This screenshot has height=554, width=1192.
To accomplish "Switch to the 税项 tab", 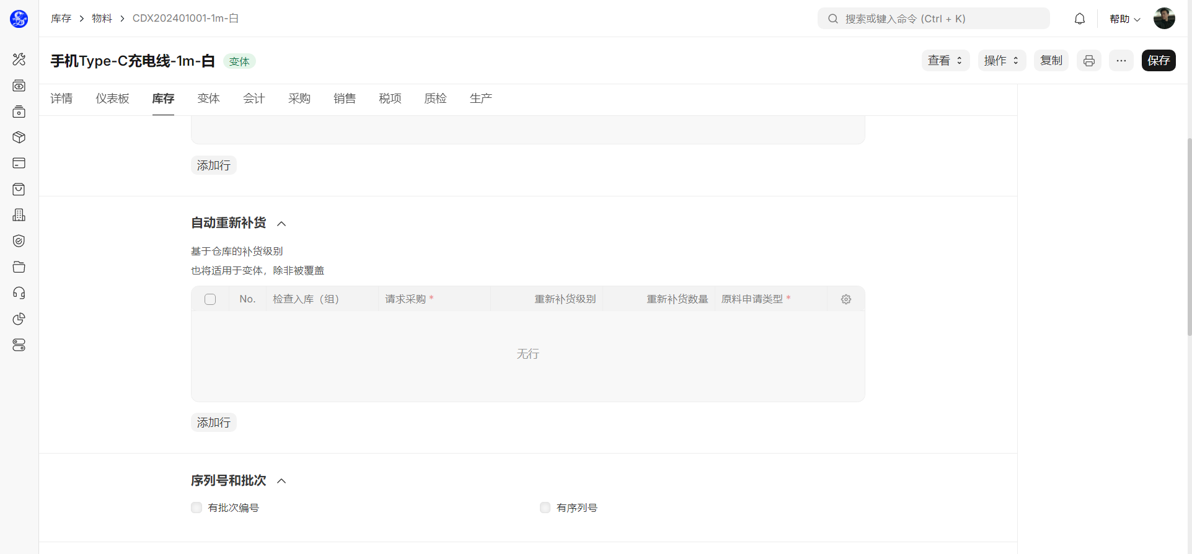I will [390, 99].
